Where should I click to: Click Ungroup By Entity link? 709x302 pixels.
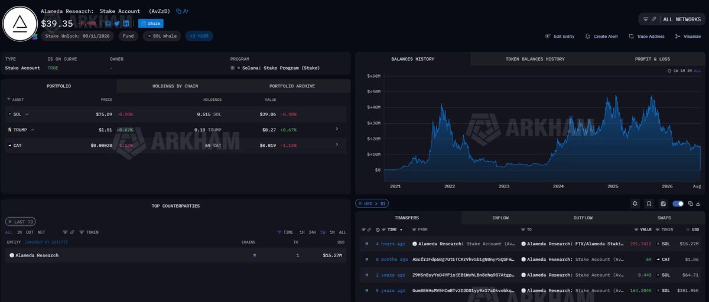[46, 242]
